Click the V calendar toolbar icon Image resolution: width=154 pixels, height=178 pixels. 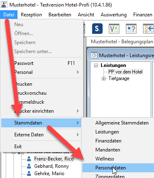click(114, 29)
